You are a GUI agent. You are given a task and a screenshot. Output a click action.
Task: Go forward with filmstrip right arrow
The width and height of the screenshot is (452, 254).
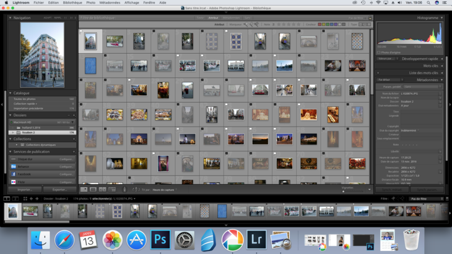pyautogui.click(x=37, y=199)
